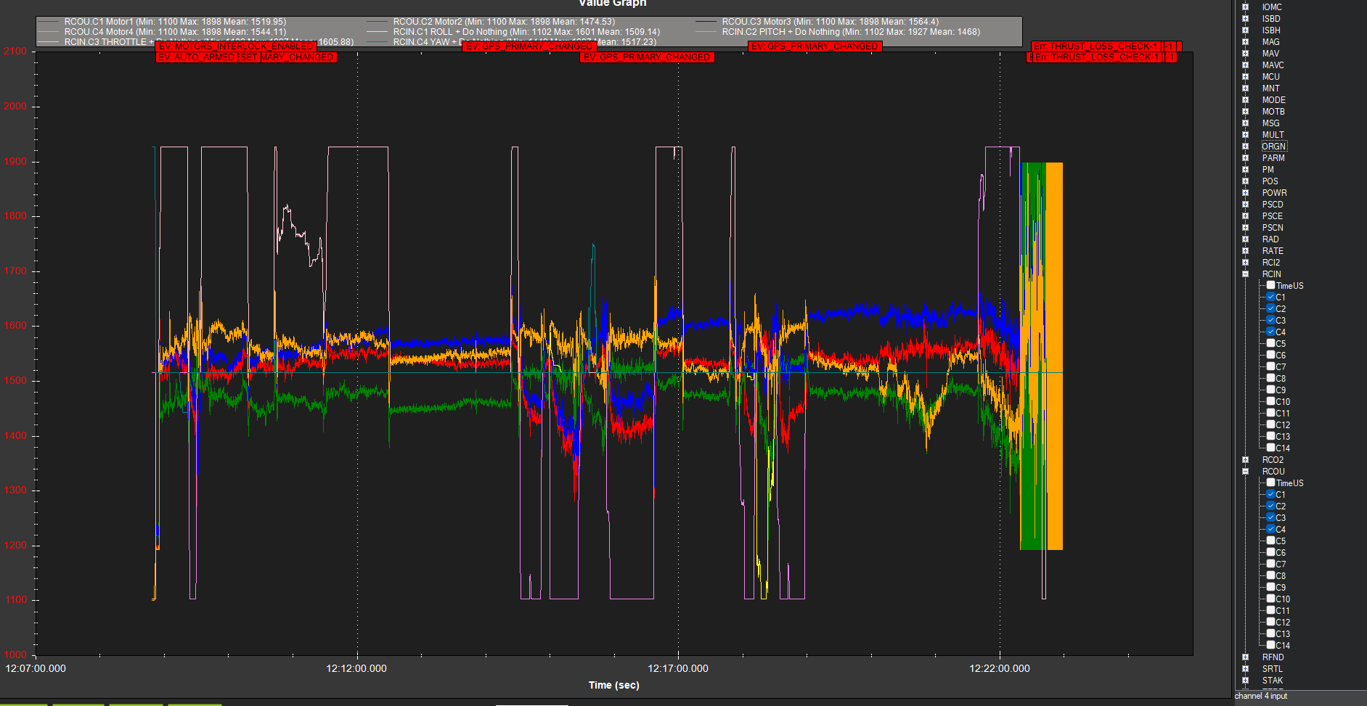Uncheck C4 under the RCOU node

[x=1270, y=529]
